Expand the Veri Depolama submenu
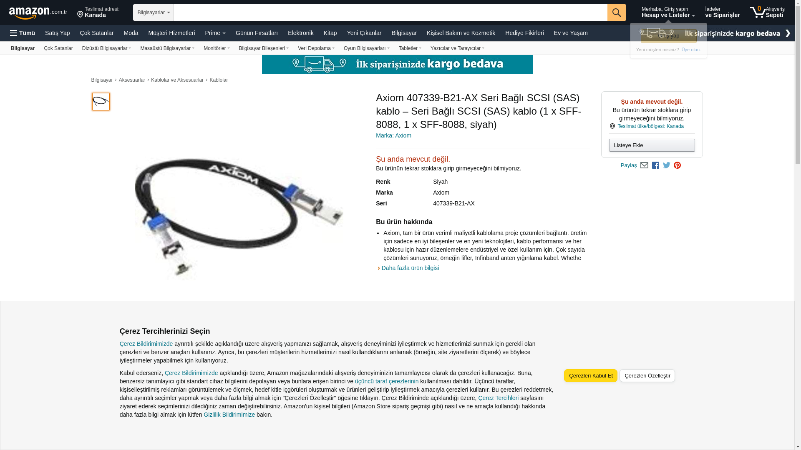 tap(316, 48)
